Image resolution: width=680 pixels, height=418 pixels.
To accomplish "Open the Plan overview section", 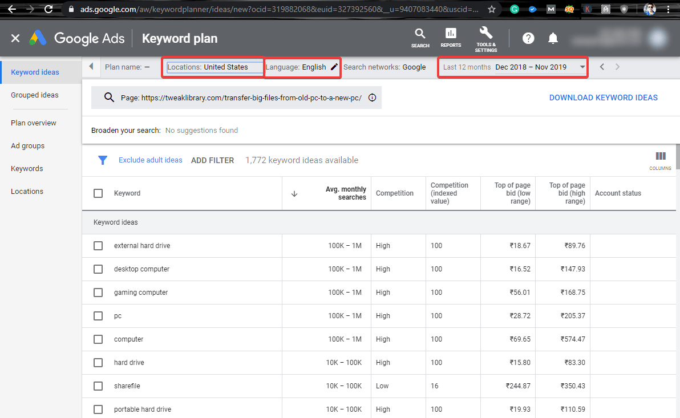I will (34, 123).
